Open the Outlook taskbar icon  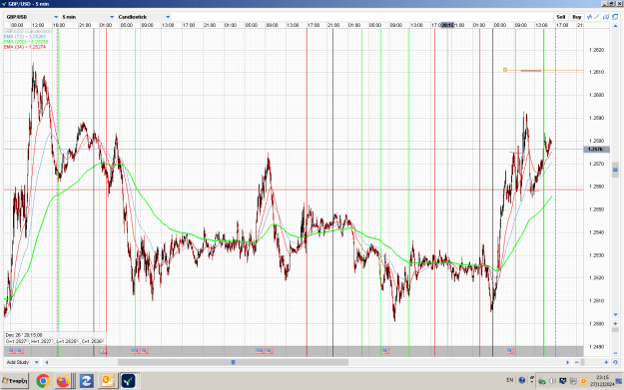108,381
